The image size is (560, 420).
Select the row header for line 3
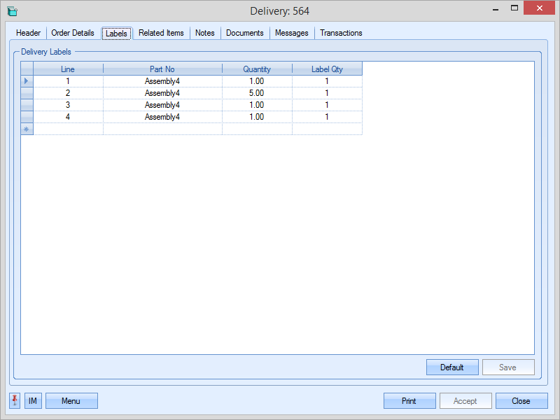tap(27, 105)
